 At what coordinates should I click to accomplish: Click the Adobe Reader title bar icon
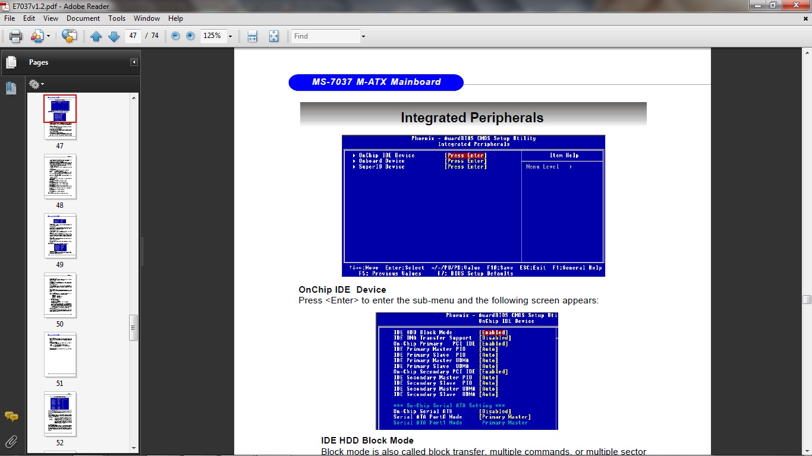pos(6,6)
